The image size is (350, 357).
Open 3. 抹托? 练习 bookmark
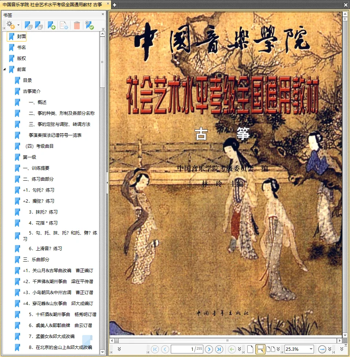coord(43,212)
